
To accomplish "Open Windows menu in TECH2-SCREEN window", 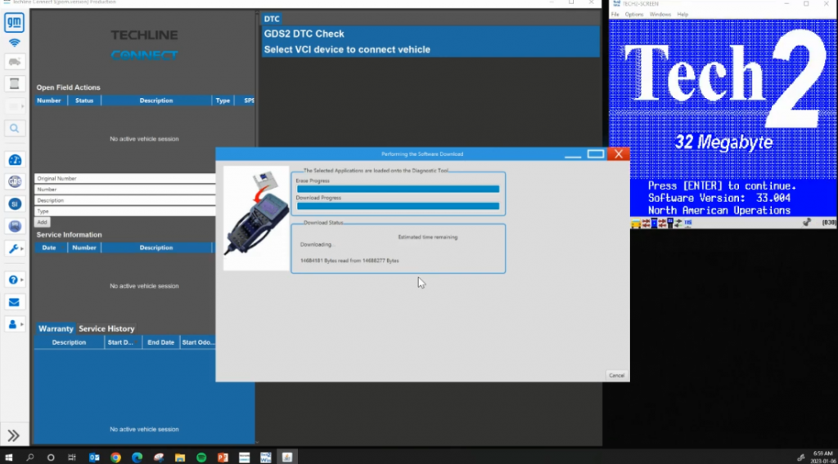I will (x=660, y=15).
